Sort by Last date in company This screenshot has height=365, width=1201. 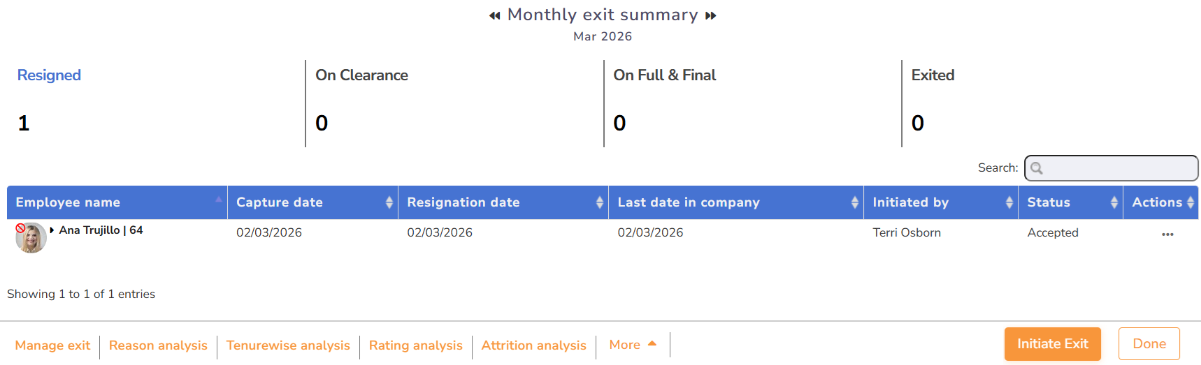coord(735,202)
